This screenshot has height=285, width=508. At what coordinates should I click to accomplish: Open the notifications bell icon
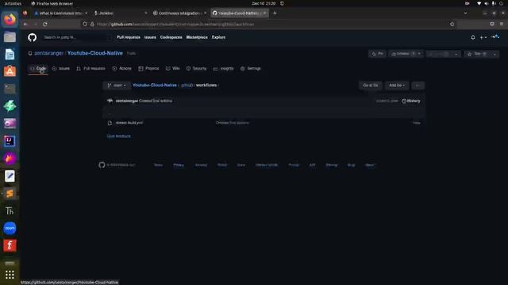(x=473, y=37)
